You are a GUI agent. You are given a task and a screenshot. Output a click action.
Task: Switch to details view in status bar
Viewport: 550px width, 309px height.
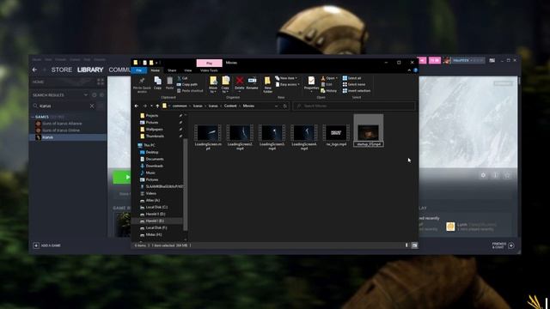point(406,245)
